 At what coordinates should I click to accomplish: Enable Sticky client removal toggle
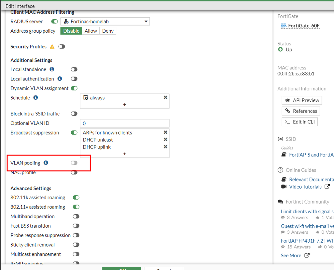pos(76,245)
